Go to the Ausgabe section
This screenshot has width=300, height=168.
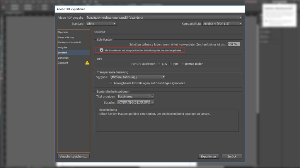(x=62, y=48)
